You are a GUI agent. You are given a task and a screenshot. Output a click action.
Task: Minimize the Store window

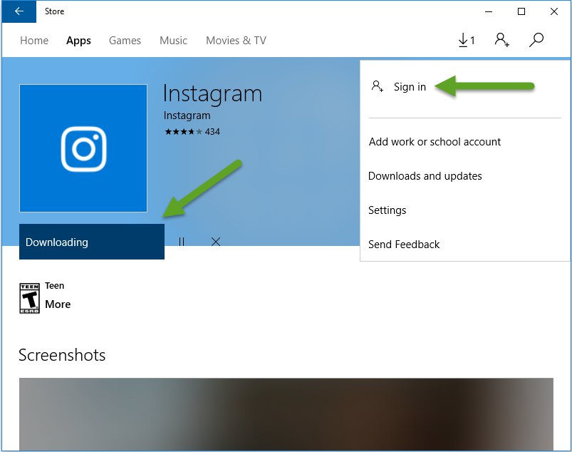(489, 11)
